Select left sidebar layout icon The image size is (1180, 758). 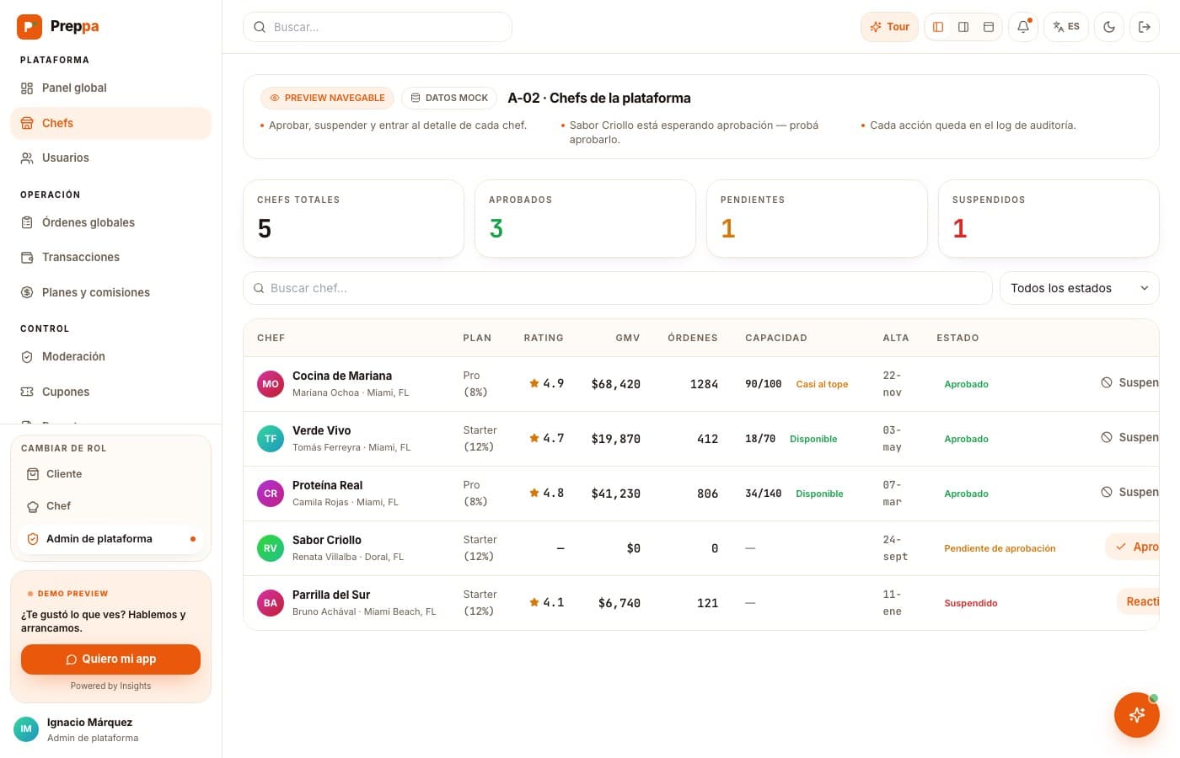point(938,27)
